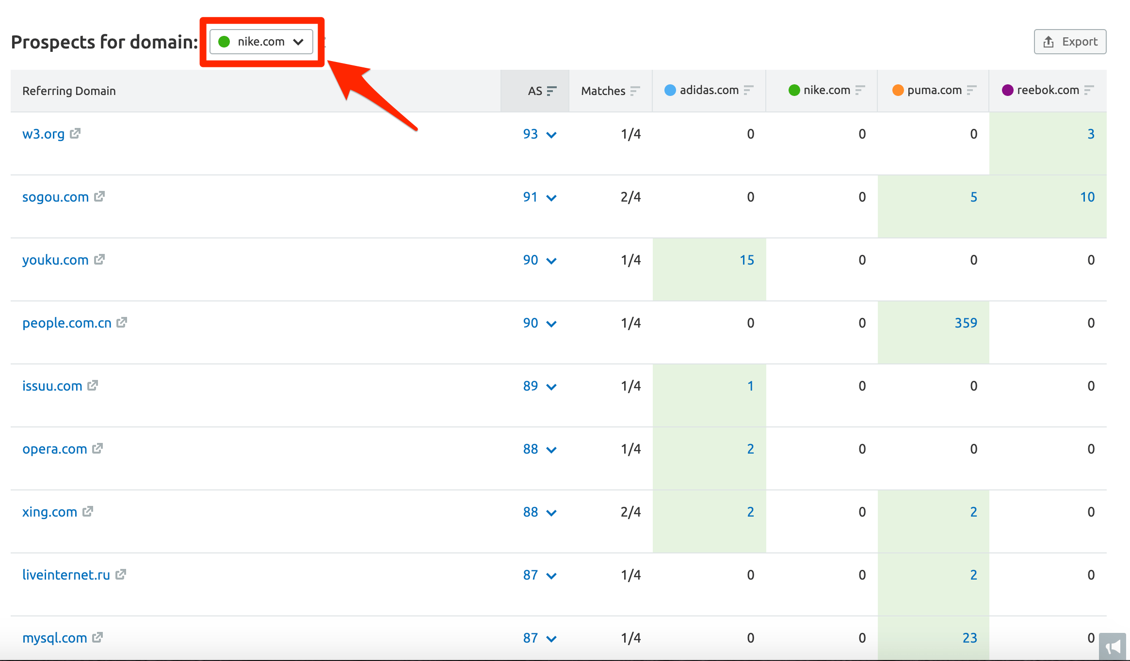This screenshot has height=661, width=1130.
Task: Open the xing.com referring domain link
Action: (x=49, y=512)
